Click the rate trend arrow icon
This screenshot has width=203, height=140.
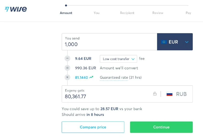point(91,77)
